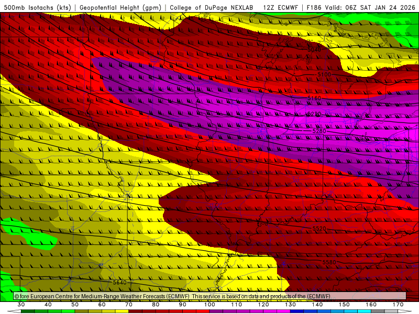Click the 40 value on the color scale

coord(48,305)
